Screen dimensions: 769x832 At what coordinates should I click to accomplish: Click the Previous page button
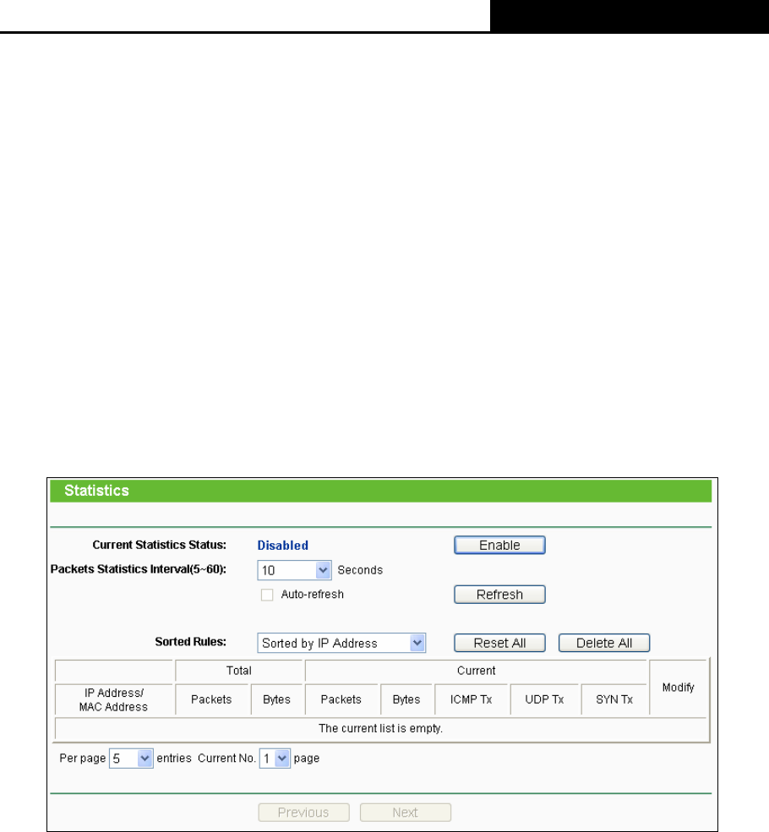click(303, 813)
